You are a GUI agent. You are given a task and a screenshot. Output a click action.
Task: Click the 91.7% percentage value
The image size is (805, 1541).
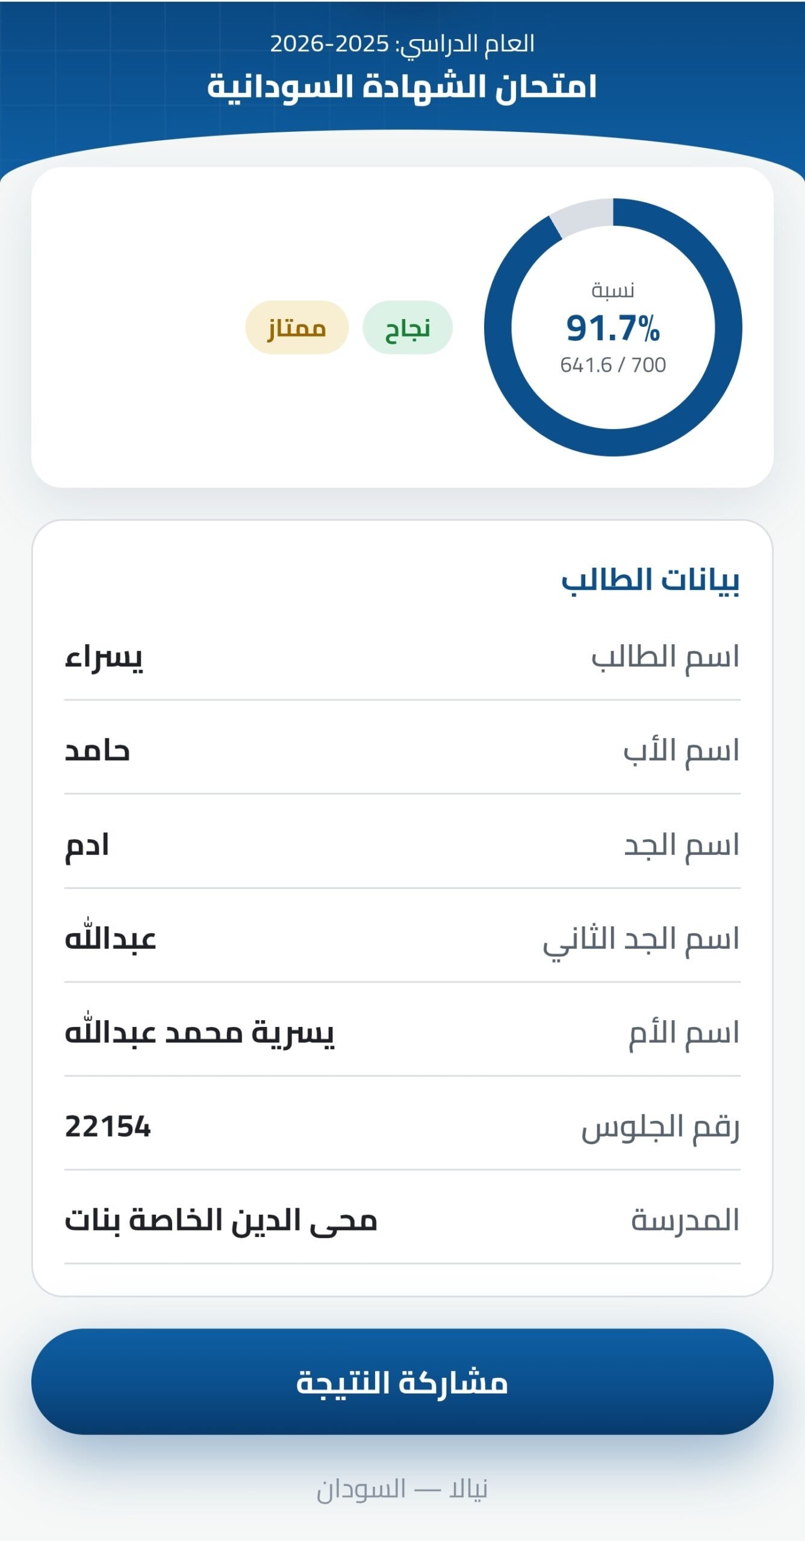[x=613, y=329]
